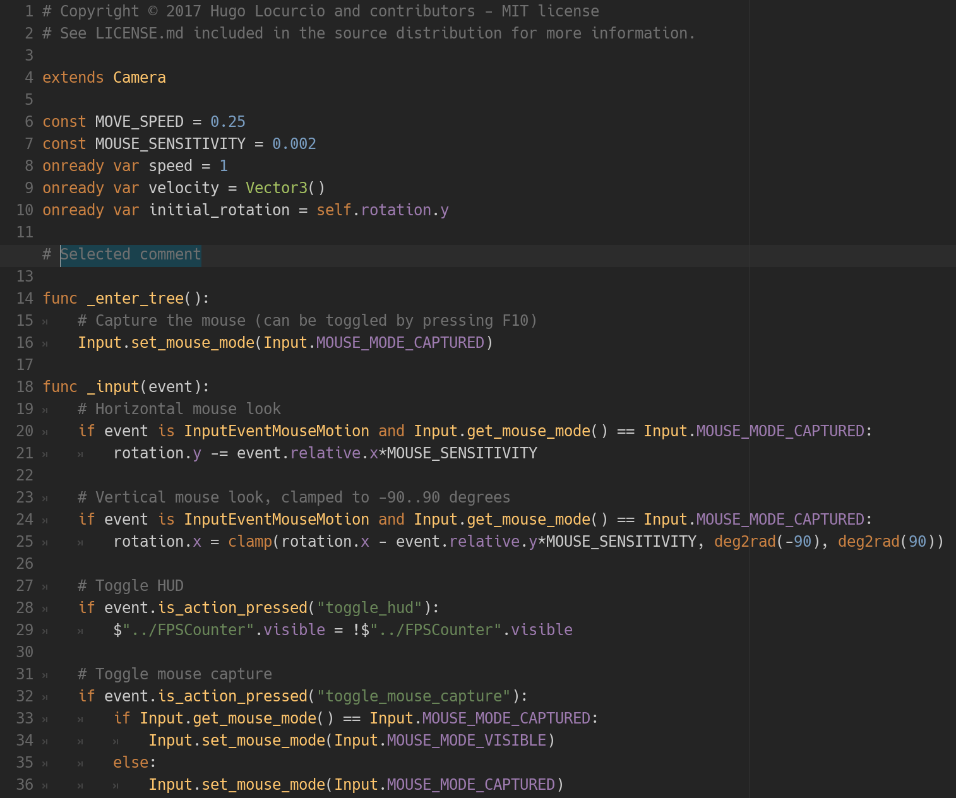Image resolution: width=956 pixels, height=798 pixels.
Task: Click the 0.002 sensitivity value
Action: click(294, 144)
